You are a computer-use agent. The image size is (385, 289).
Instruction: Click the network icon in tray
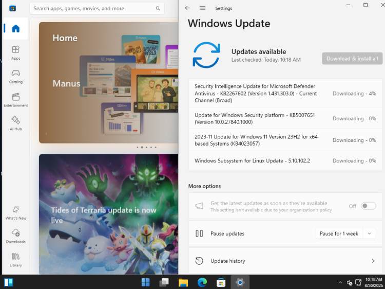pyautogui.click(x=358, y=282)
